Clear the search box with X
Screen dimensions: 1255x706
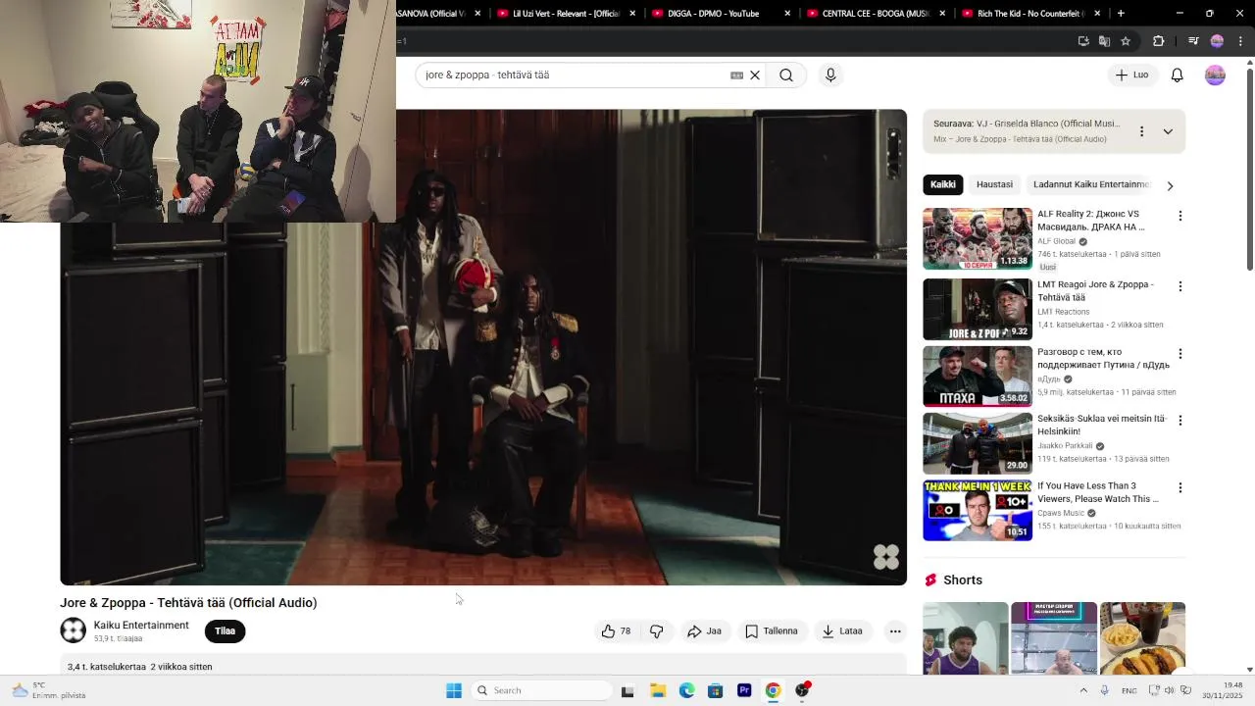[755, 76]
